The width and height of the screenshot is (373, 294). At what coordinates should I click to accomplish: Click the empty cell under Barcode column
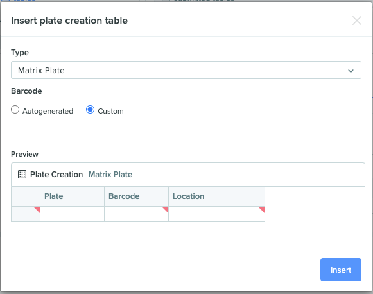137,214
